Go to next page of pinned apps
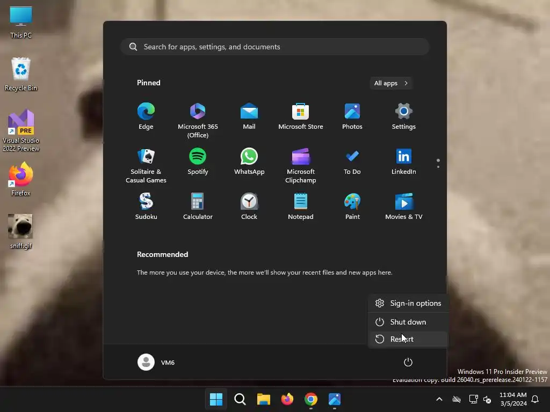550x412 pixels. pos(438,167)
